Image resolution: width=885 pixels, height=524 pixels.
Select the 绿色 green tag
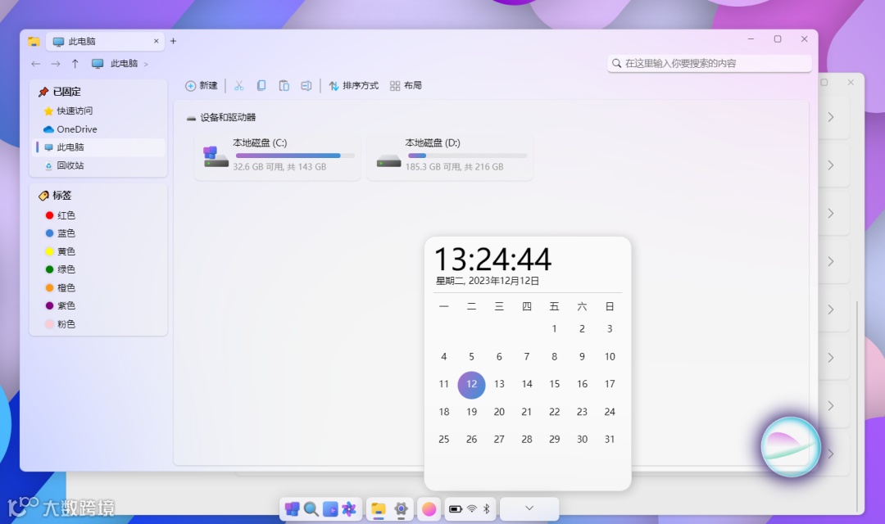61,269
